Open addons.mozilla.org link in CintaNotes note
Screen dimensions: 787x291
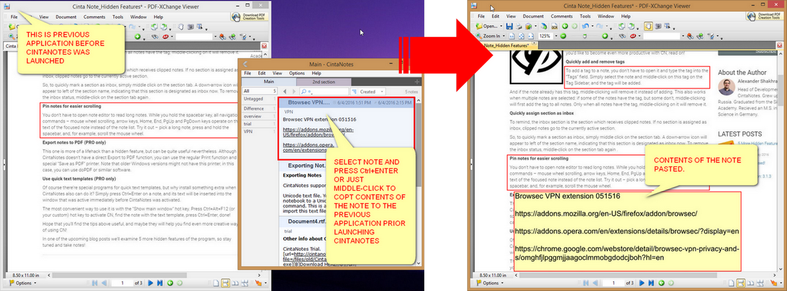click(x=318, y=132)
